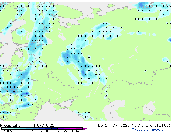Open the weatheronline.co.uk link
Image resolution: width=171 pixels, height=132 pixels.
point(148,130)
